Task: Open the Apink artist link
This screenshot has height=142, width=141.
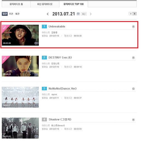Action: coord(54,94)
